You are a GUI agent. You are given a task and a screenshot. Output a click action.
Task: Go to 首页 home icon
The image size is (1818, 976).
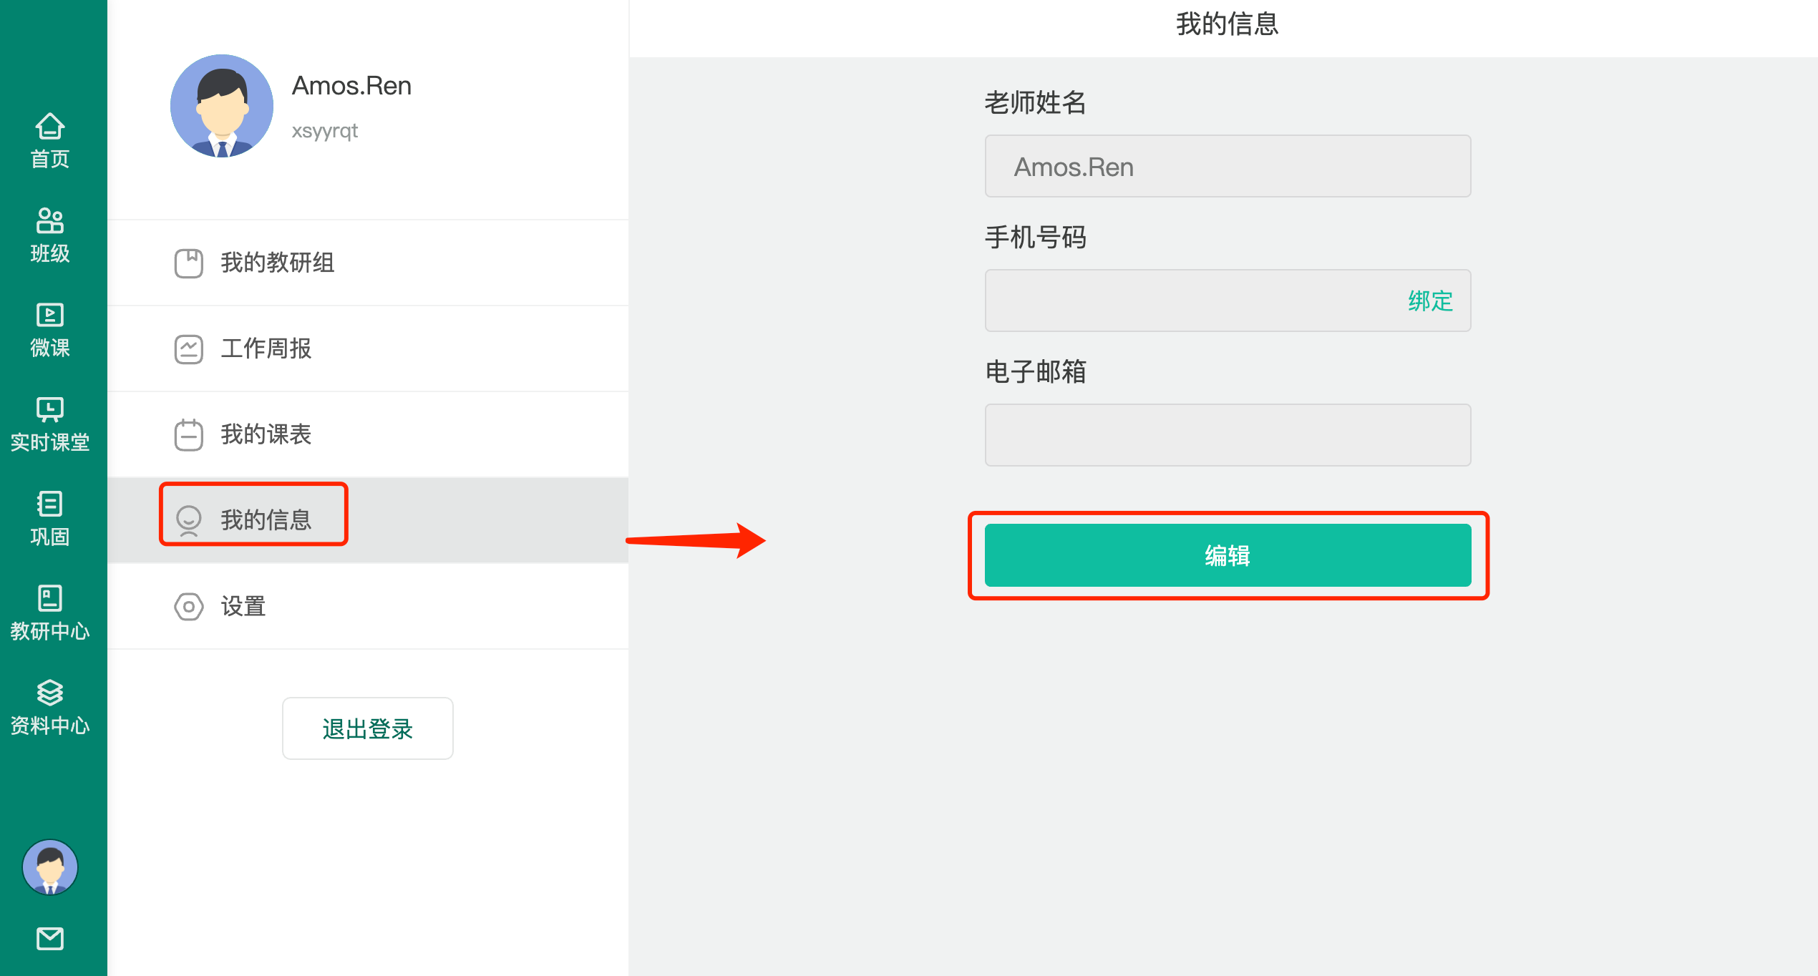click(x=49, y=127)
